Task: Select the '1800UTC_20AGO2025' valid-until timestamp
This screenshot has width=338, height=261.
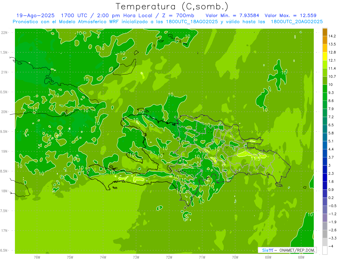Action: (x=296, y=22)
